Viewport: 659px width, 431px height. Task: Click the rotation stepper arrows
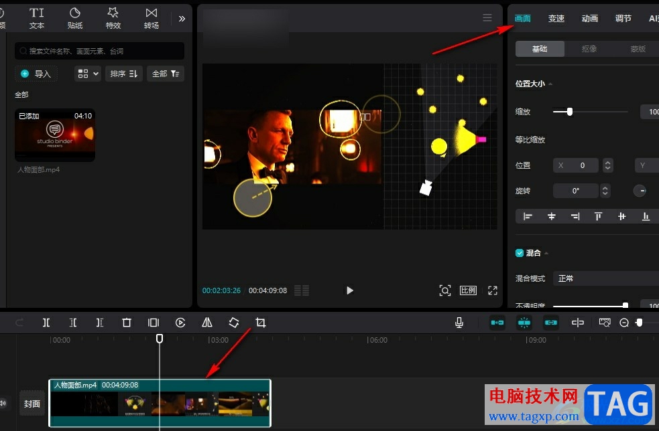[605, 191]
